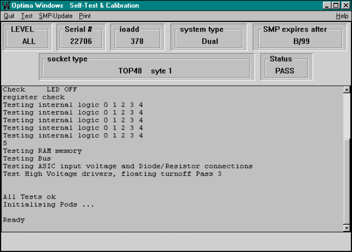Click the 'Testing RAM memory' log line
Image resolution: width=352 pixels, height=252 pixels.
(x=42, y=151)
